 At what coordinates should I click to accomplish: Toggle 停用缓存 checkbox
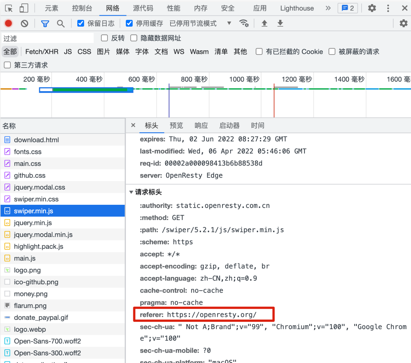(129, 23)
